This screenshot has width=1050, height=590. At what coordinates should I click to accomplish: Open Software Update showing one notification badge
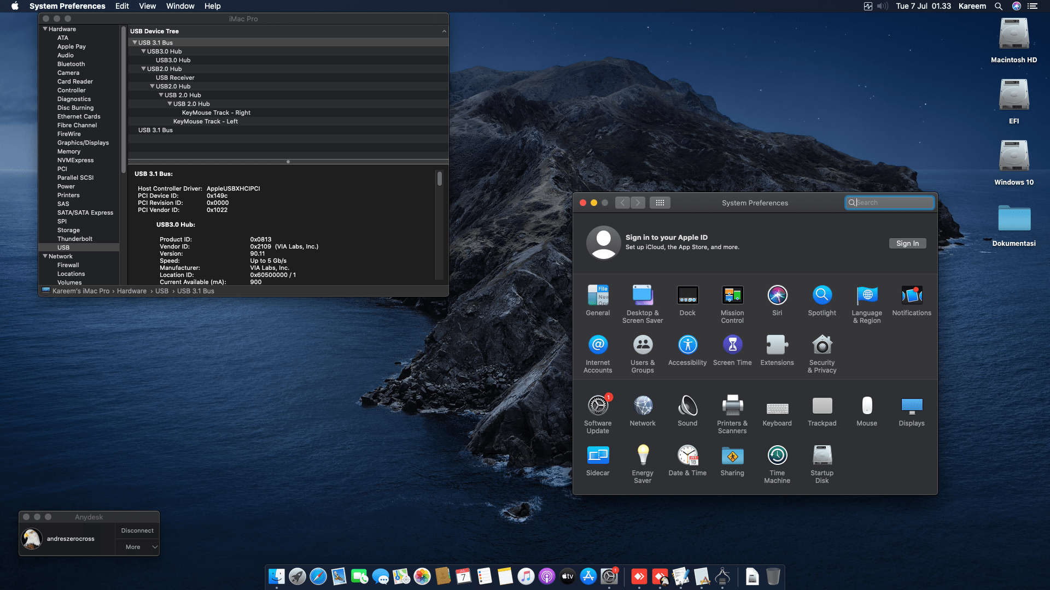[598, 406]
